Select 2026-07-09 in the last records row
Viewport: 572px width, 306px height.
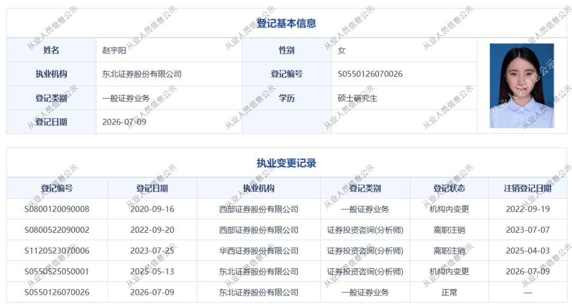(x=152, y=293)
